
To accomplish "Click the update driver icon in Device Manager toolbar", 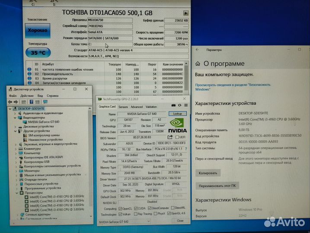I will pyautogui.click(x=37, y=102).
